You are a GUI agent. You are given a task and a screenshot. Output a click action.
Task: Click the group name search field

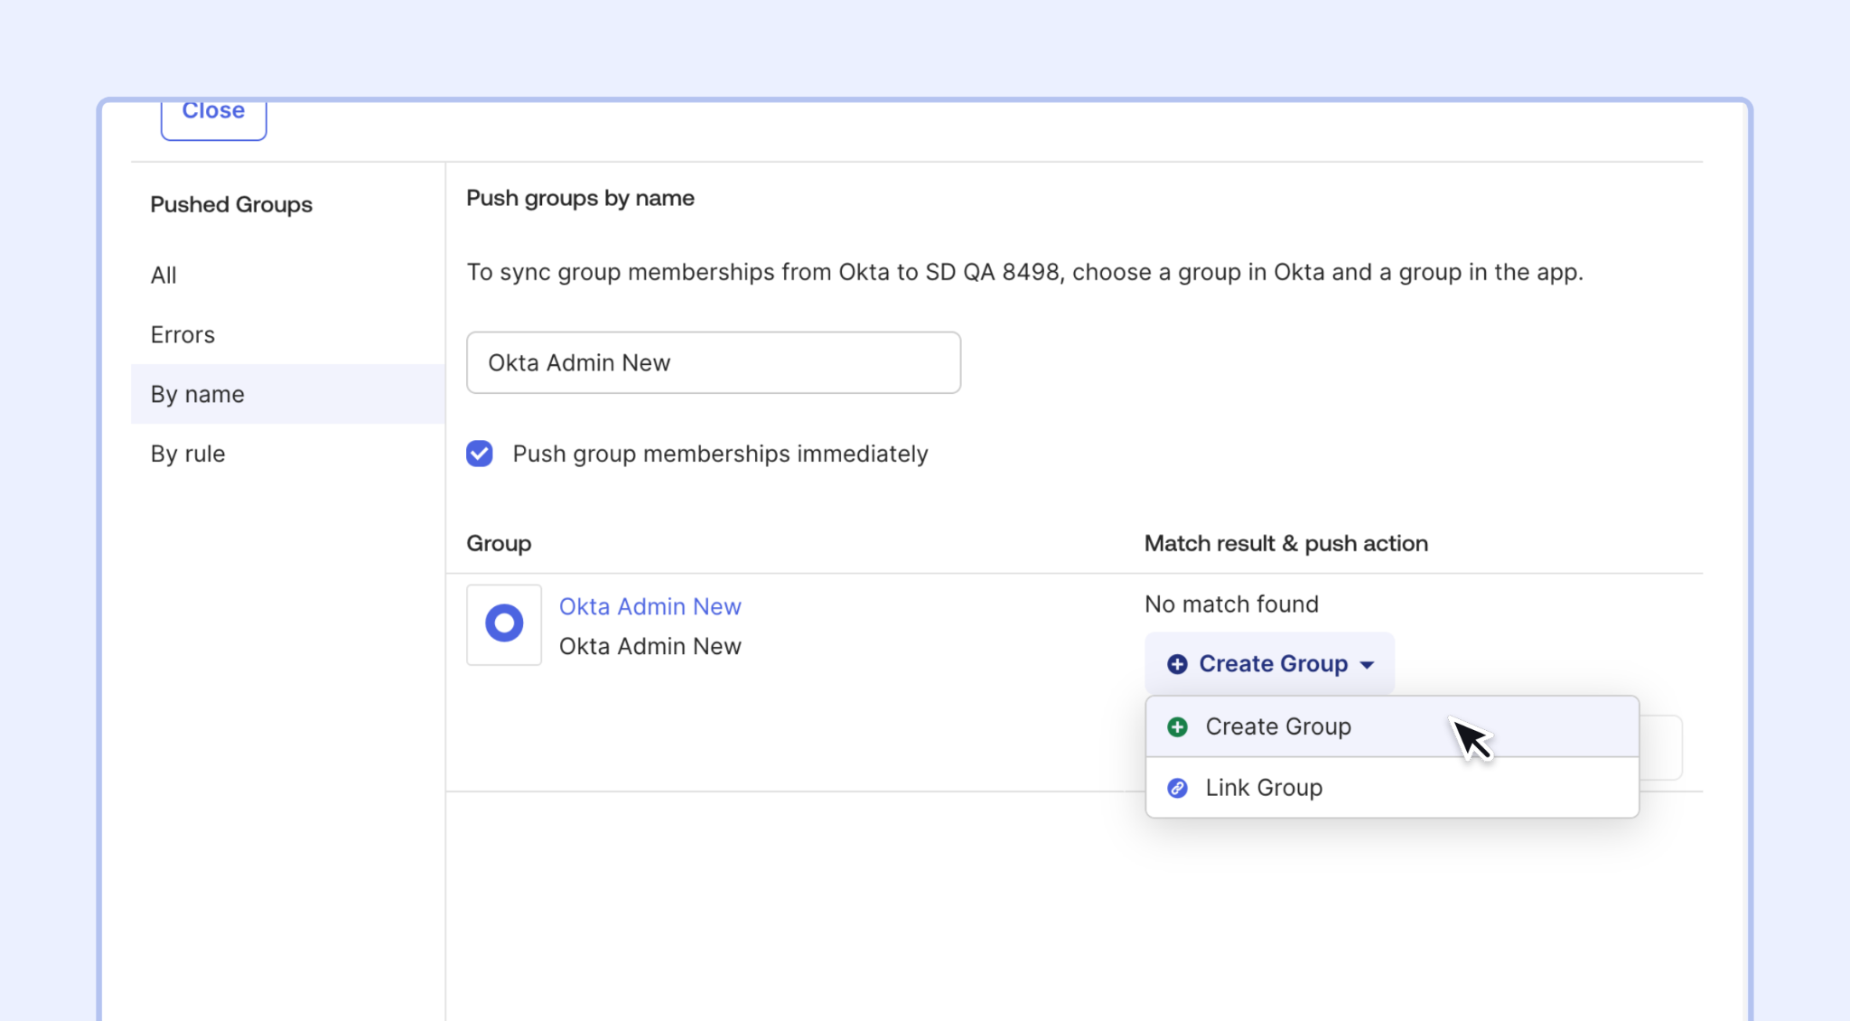714,362
